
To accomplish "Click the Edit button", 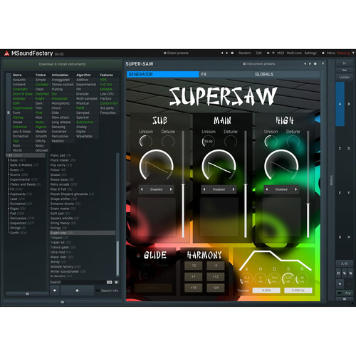I will point(258,53).
